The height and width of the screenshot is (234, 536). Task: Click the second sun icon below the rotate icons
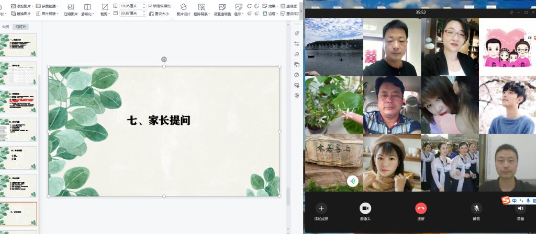[x=256, y=14]
